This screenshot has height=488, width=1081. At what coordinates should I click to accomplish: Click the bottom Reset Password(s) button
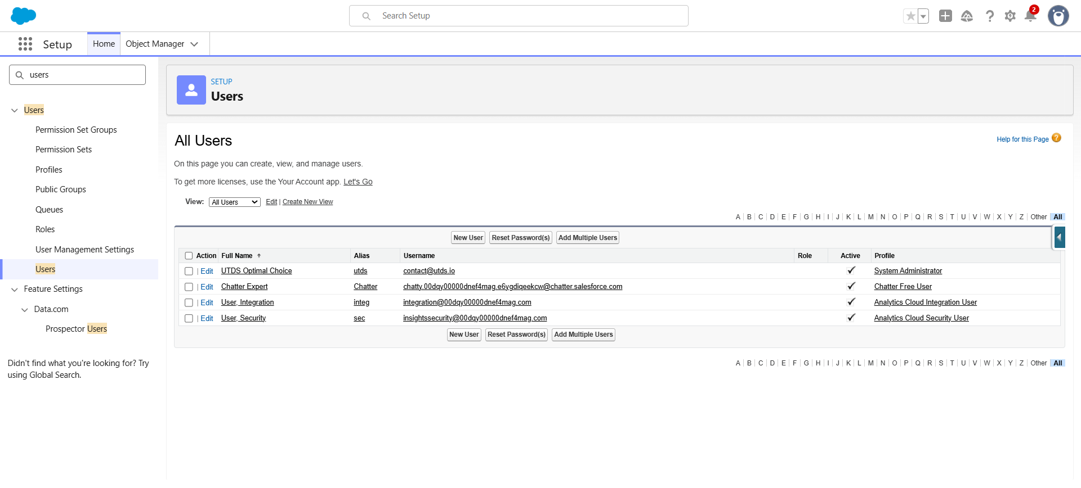[x=517, y=335]
